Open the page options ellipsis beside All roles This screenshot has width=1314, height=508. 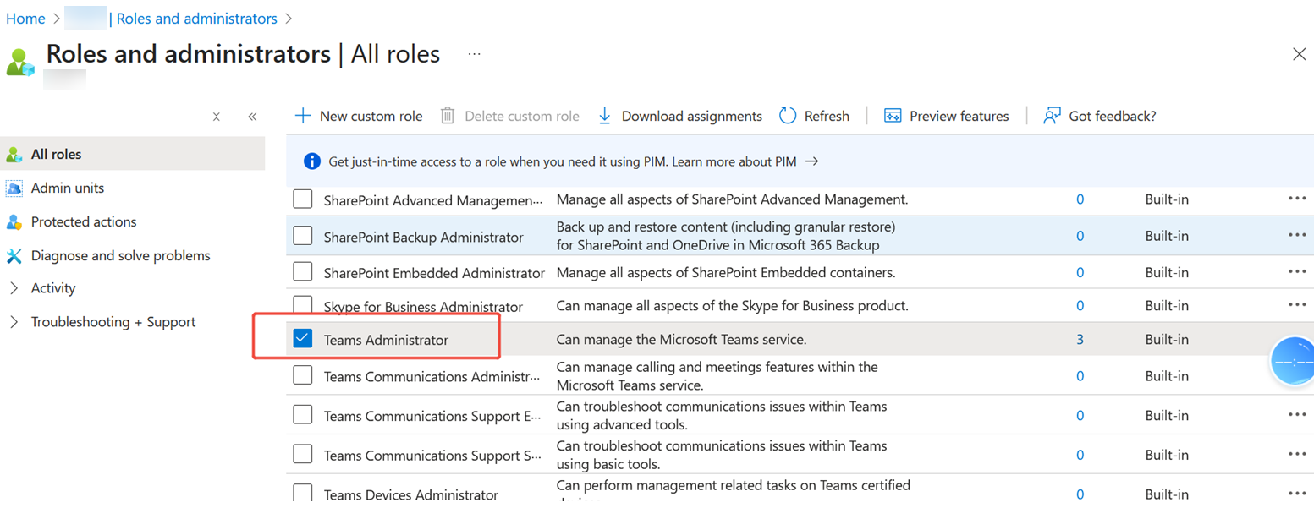tap(474, 53)
